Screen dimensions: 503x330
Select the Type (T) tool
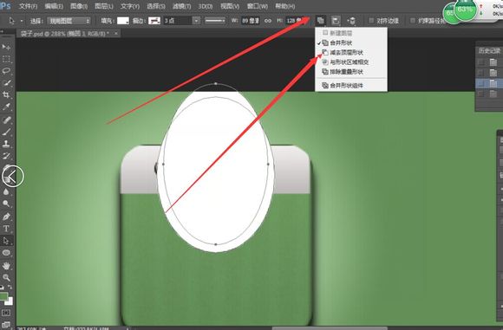pos(6,229)
